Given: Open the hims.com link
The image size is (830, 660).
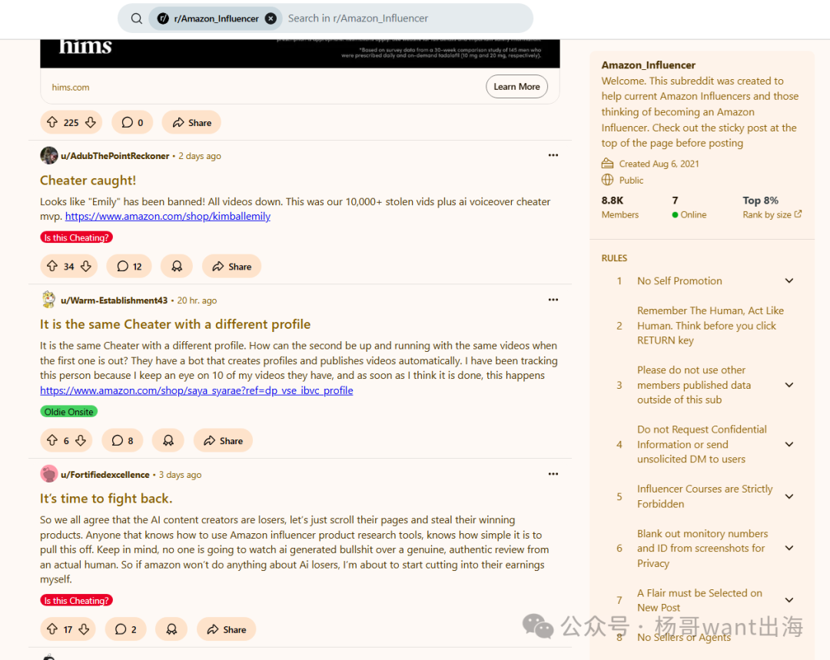Looking at the screenshot, I should click(x=71, y=88).
